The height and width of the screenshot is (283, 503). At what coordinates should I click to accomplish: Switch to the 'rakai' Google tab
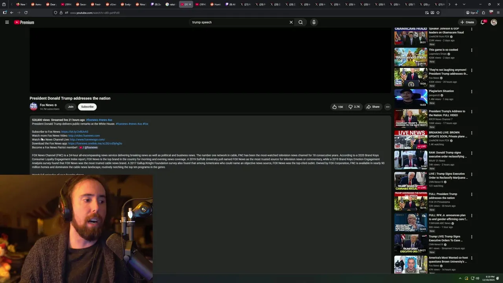coord(171,4)
